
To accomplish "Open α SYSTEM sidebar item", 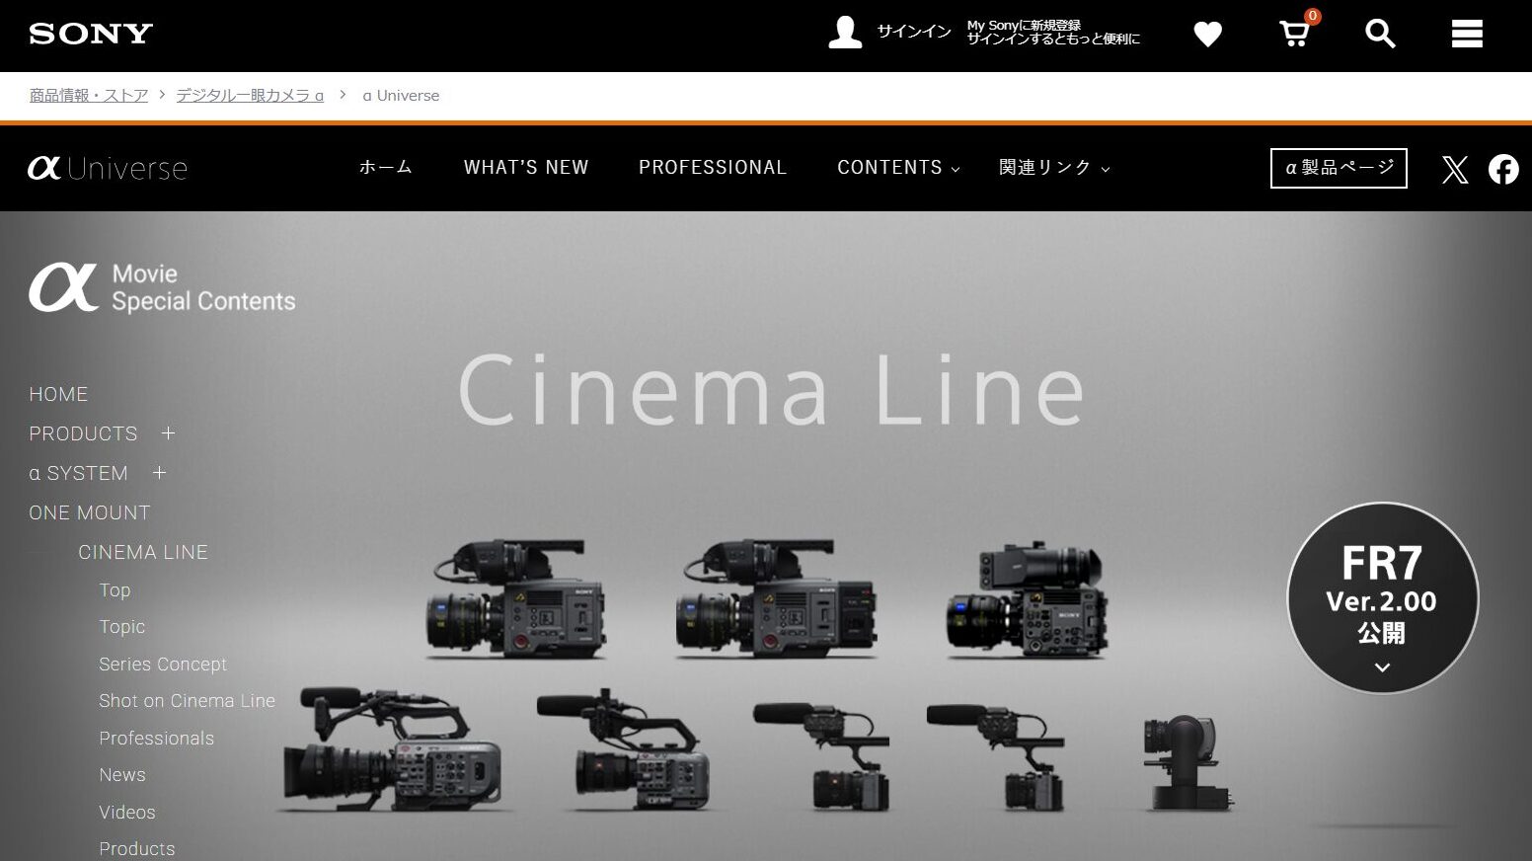I will [x=79, y=473].
